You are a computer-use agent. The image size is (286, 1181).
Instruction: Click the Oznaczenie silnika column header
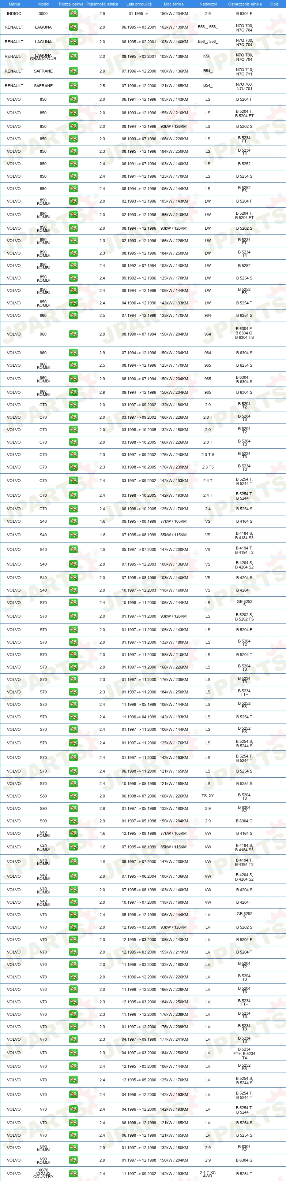(x=245, y=4)
